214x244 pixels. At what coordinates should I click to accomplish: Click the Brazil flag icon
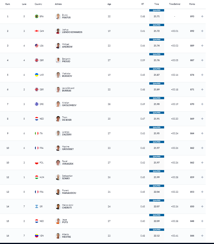pyautogui.click(x=36, y=16)
